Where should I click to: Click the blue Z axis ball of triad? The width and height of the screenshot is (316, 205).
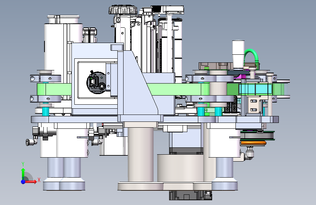point(23,182)
